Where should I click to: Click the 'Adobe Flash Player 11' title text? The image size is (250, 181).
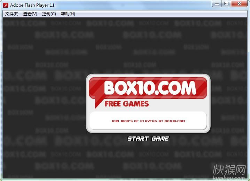pyautogui.click(x=32, y=5)
